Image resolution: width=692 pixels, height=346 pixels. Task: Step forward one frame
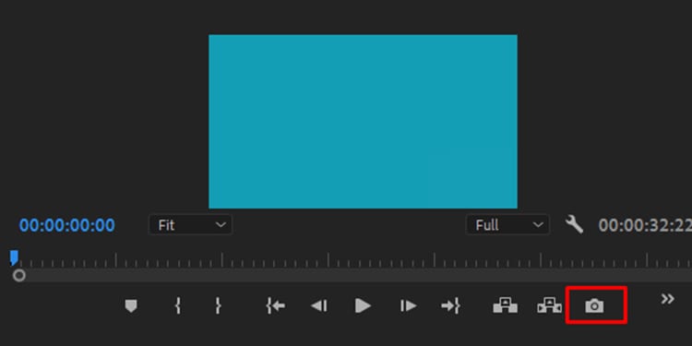click(408, 305)
